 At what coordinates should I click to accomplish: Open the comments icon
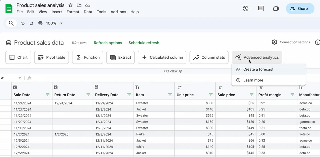(x=261, y=9)
